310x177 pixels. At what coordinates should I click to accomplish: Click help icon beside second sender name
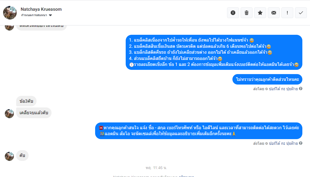(x=300, y=143)
